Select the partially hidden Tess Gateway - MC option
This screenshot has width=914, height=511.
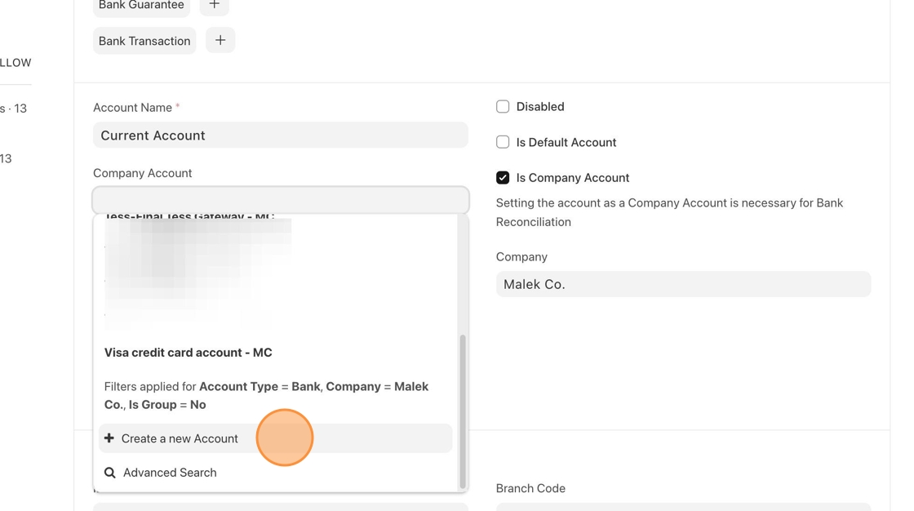(189, 218)
